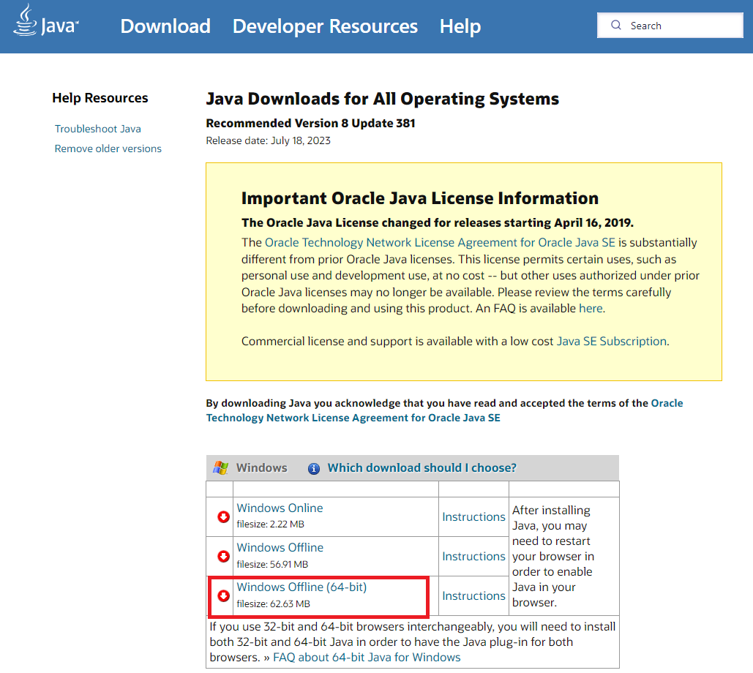Click the red arrow icon beside Windows Offline 56.91 MB
This screenshot has width=753, height=673.
pos(224,557)
